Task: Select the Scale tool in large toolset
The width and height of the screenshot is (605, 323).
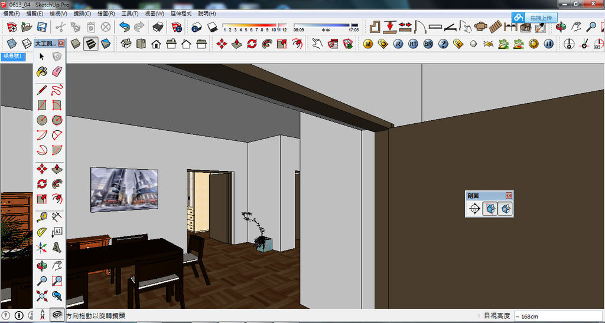Action: pyautogui.click(x=42, y=199)
